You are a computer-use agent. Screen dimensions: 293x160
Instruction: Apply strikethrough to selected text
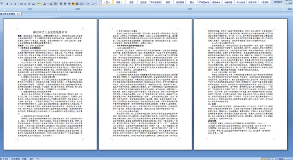tap(21, 4)
